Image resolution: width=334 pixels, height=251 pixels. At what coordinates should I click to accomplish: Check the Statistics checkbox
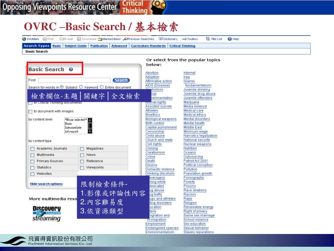tap(32, 168)
